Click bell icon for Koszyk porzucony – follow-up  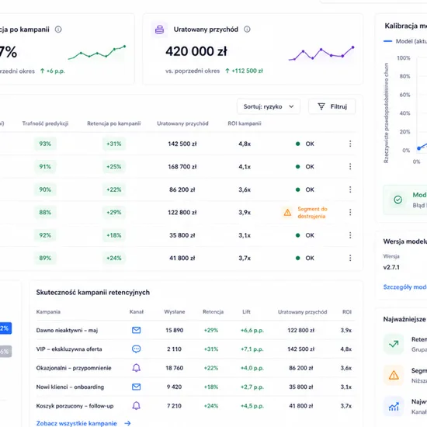pyautogui.click(x=136, y=406)
